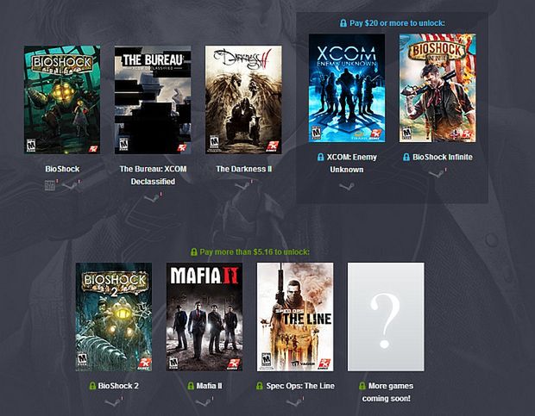The width and height of the screenshot is (535, 416).
Task: Click the XCOM: Enemy Unknown title
Action: coord(351,163)
